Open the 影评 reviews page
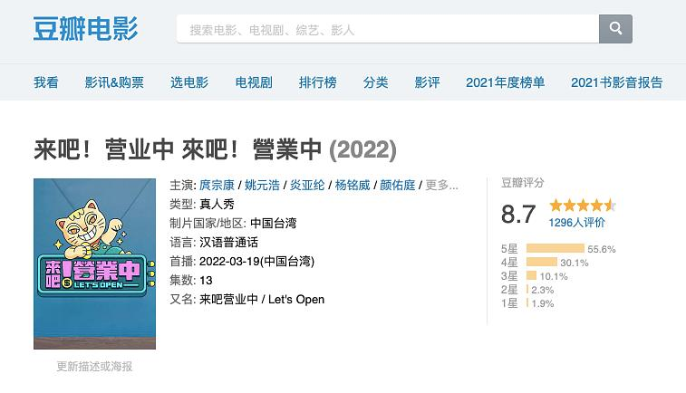Viewport: 686px width, 393px height. pos(427,82)
